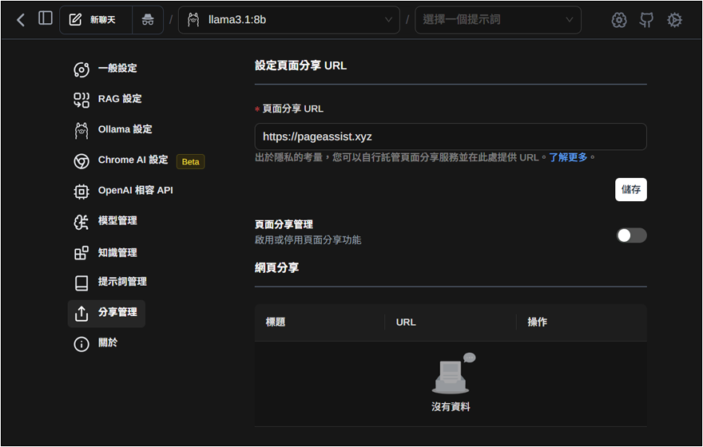Click the flower-shaped icon in top bar

(619, 20)
